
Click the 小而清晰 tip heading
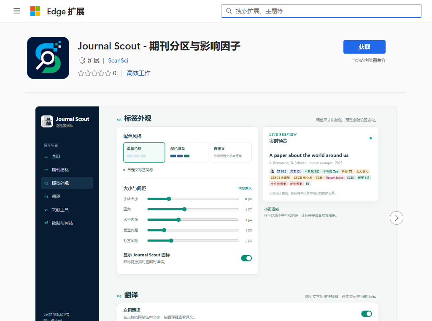271,209
